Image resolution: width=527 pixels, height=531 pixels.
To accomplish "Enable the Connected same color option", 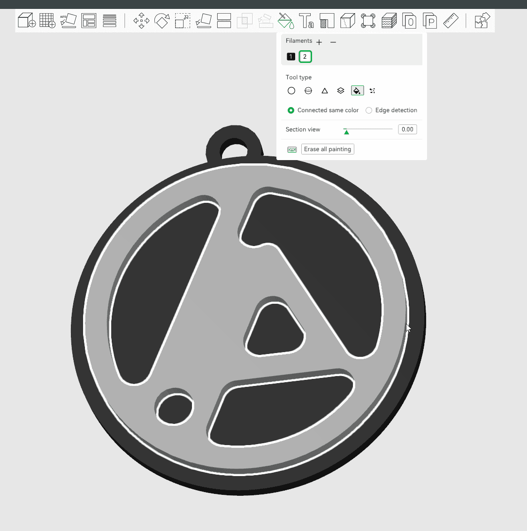I will pos(291,110).
